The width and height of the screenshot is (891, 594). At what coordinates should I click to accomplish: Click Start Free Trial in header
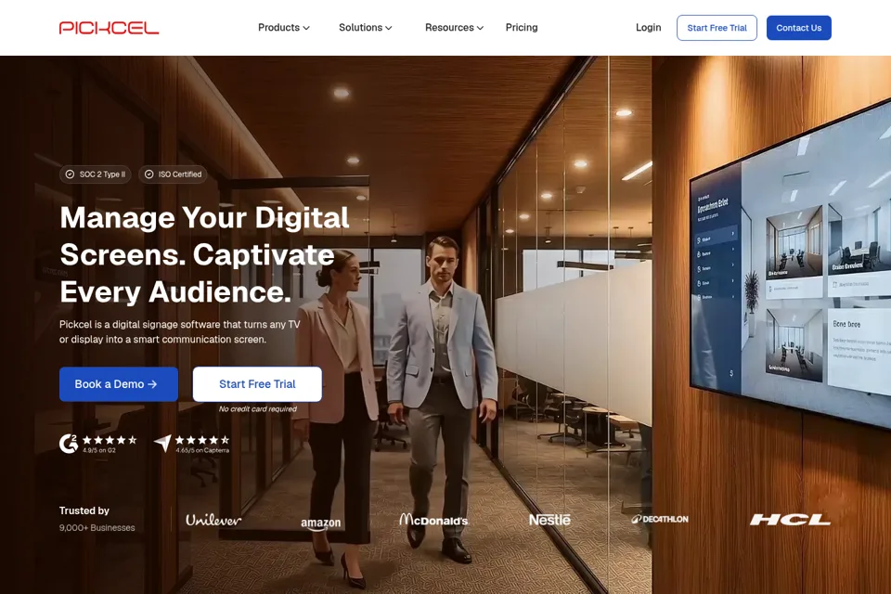717,28
